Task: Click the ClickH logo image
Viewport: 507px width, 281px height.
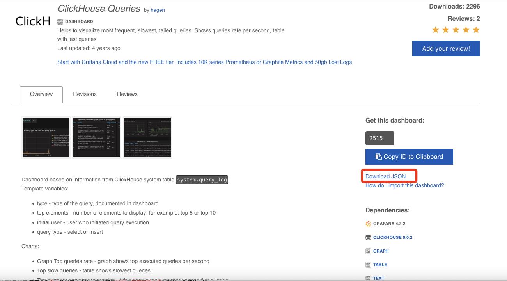Action: click(33, 21)
